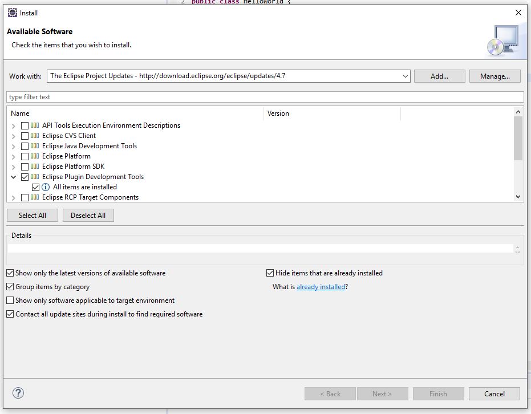Tick the checkbox beside the Eclipse Platform row
The image size is (531, 414).
point(25,156)
